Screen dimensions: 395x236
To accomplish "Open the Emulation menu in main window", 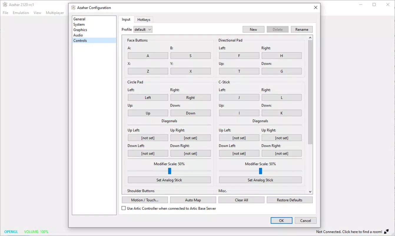I will pos(21,13).
